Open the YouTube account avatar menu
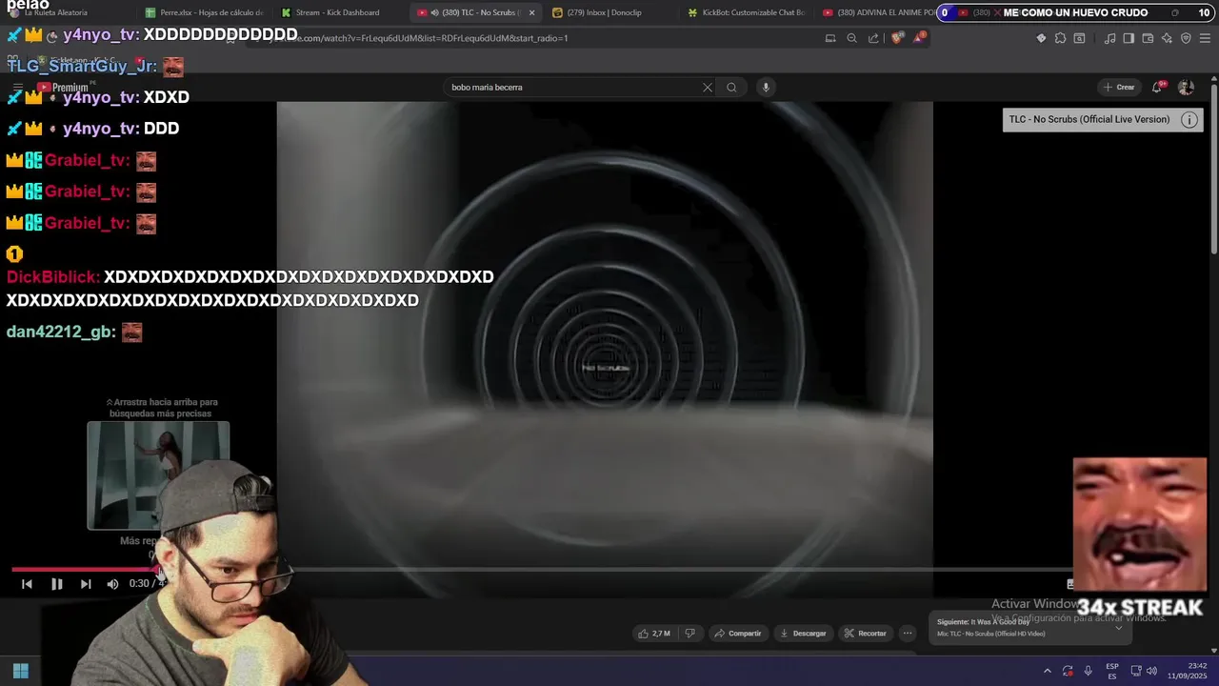This screenshot has height=686, width=1219. (x=1186, y=88)
